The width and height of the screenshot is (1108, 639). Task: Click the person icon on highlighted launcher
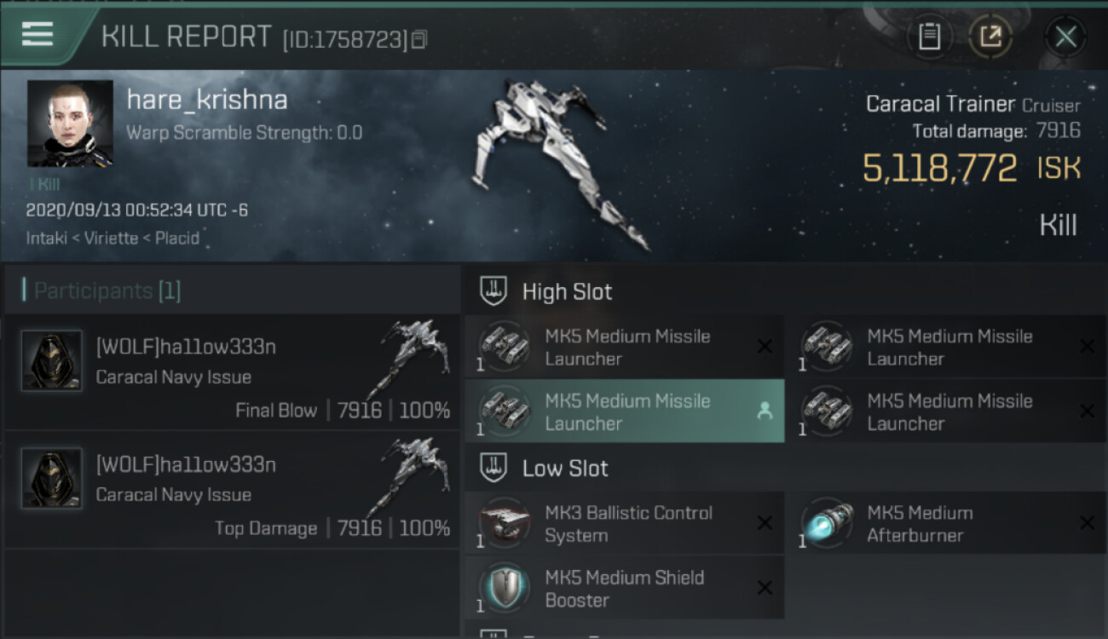click(765, 412)
